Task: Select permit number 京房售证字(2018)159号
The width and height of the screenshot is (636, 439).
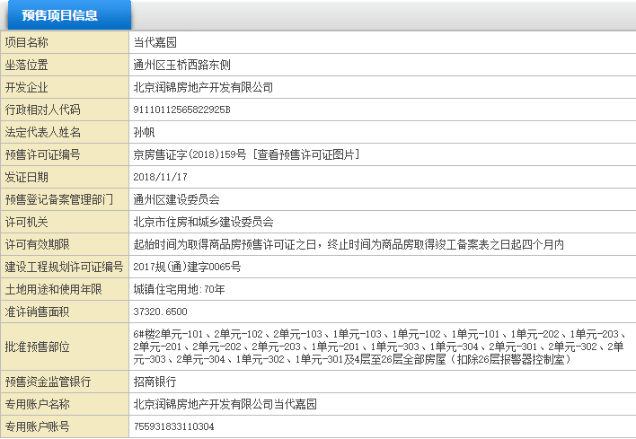Action: (190, 154)
